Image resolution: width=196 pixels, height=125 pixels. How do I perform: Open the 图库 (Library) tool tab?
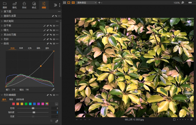(x=5, y=5)
